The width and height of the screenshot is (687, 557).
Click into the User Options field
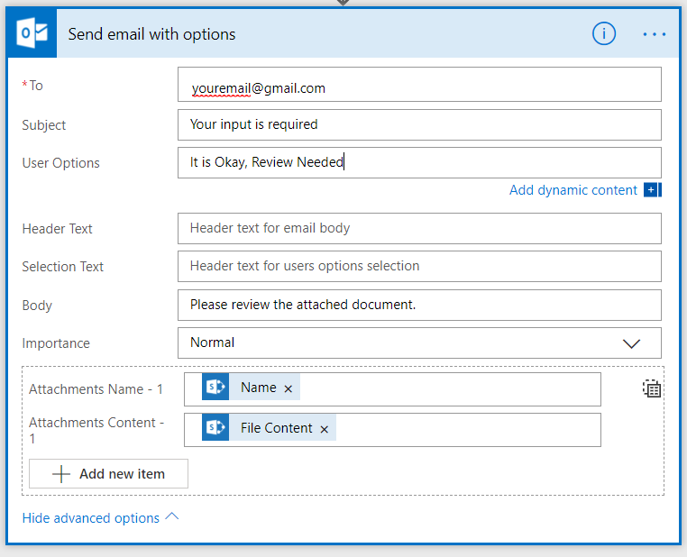[419, 163]
